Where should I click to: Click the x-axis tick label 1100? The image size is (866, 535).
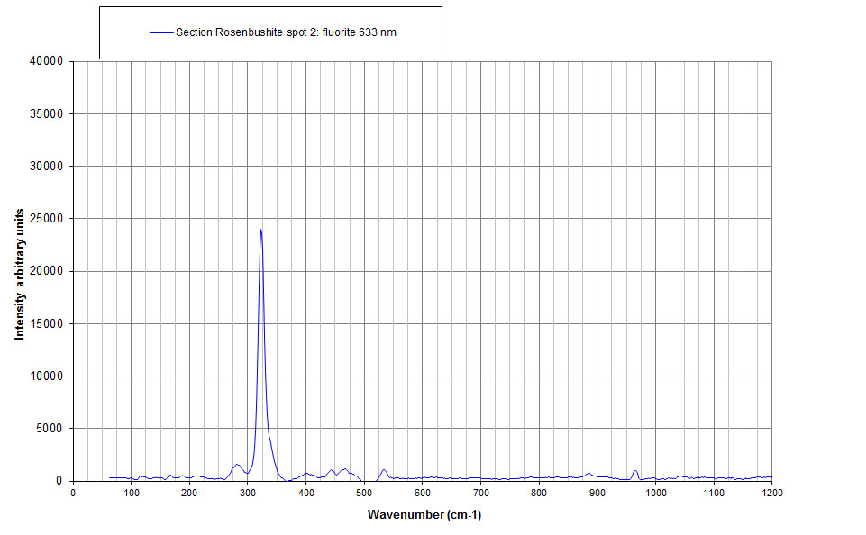pos(713,494)
